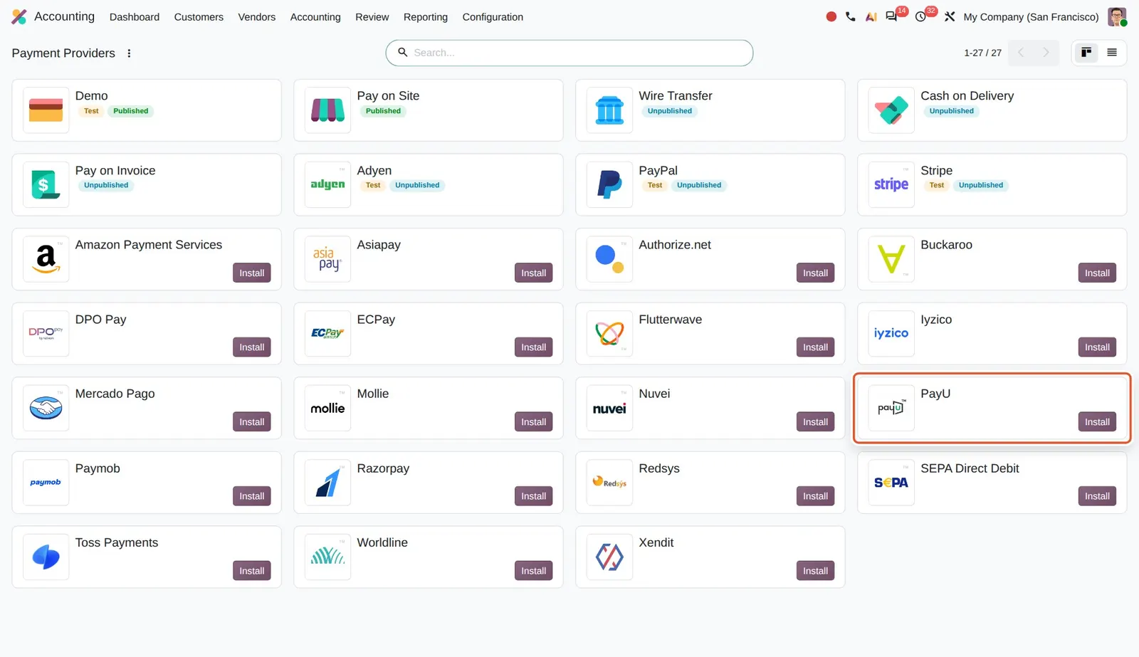Image resolution: width=1139 pixels, height=657 pixels.
Task: Install the PayU provider
Action: [1097, 422]
